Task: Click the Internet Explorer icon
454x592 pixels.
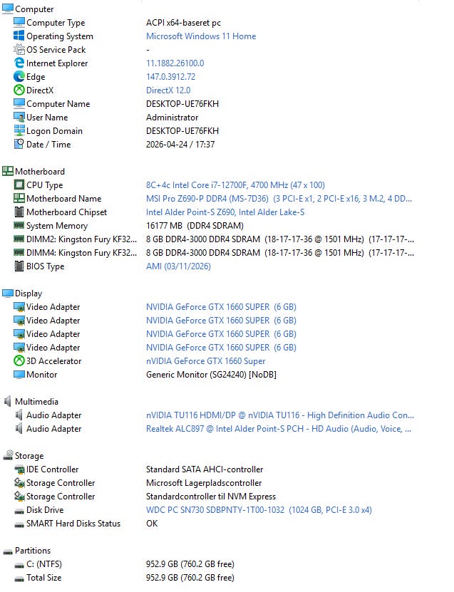Action: 19,63
